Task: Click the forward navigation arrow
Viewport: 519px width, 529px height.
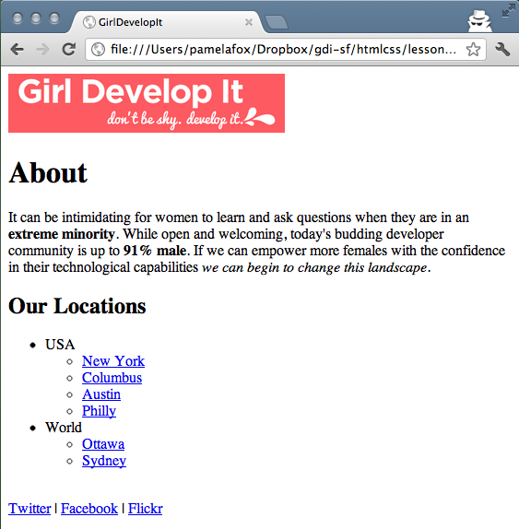Action: click(x=42, y=50)
